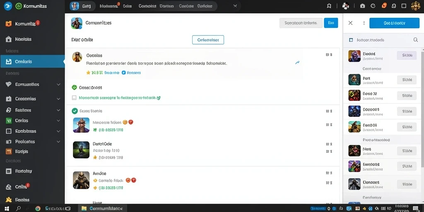Viewport: 424px width, 212px height.
Task: Switch to the Dertcen tab
Action: [x=167, y=6]
